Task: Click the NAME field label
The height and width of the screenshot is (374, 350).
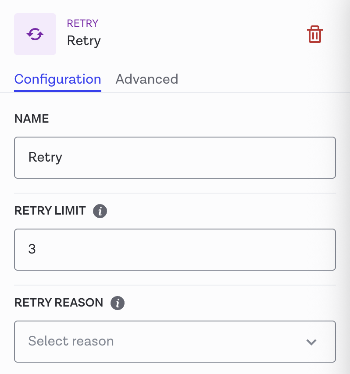Action: (32, 119)
